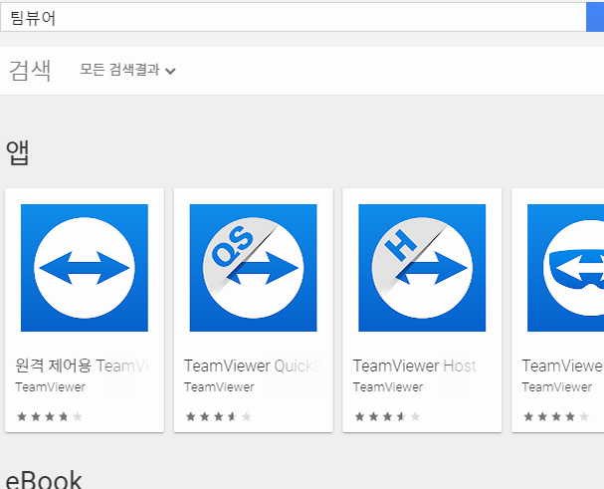This screenshot has width=604, height=489.
Task: Click the title of the fourth TeamViewer app
Action: pos(563,366)
